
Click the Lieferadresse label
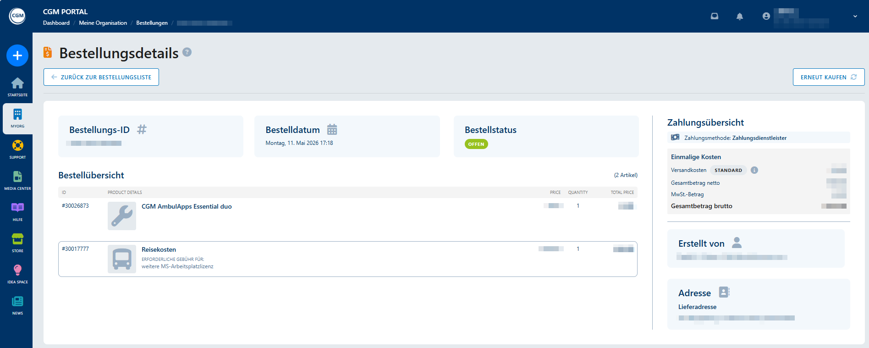click(697, 307)
